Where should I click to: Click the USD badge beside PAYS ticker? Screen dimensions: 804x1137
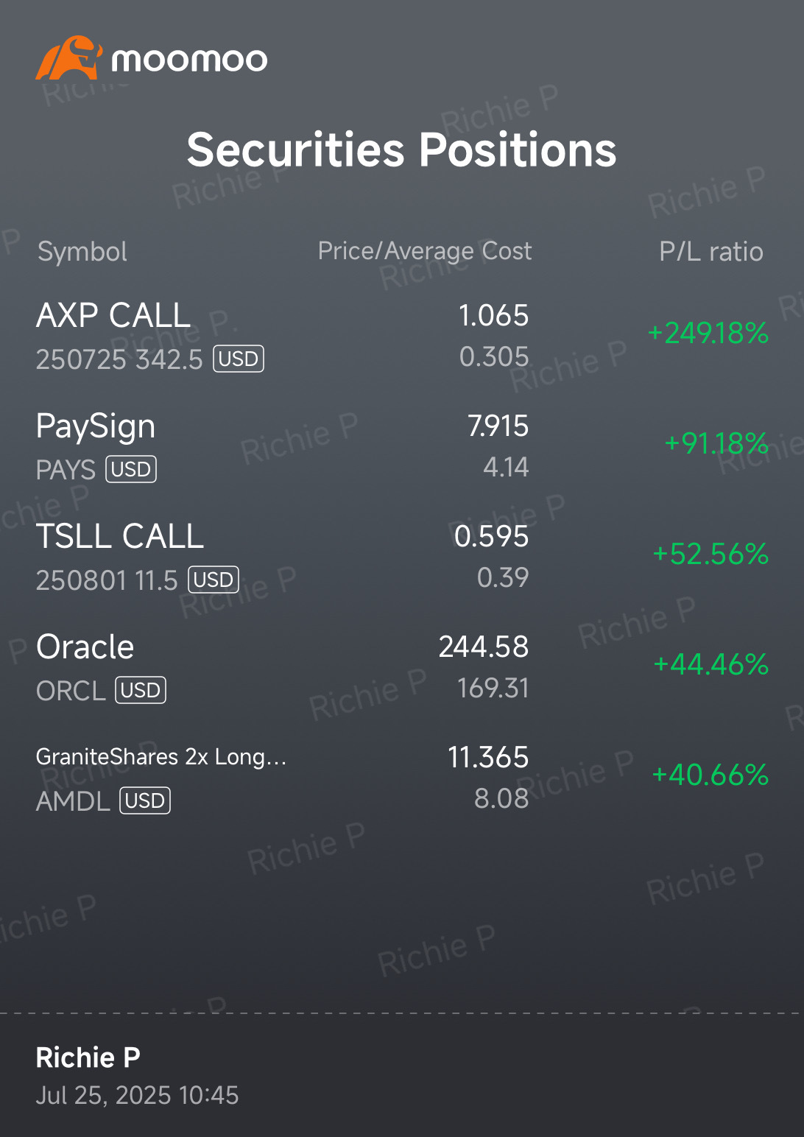pyautogui.click(x=131, y=469)
